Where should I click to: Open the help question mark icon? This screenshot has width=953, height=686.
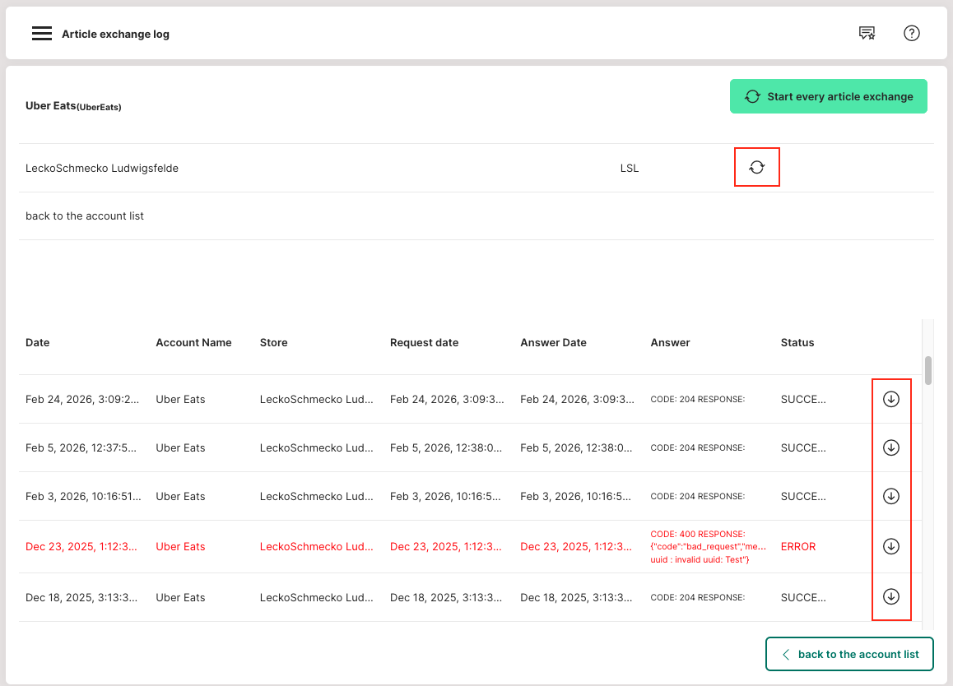pos(911,34)
